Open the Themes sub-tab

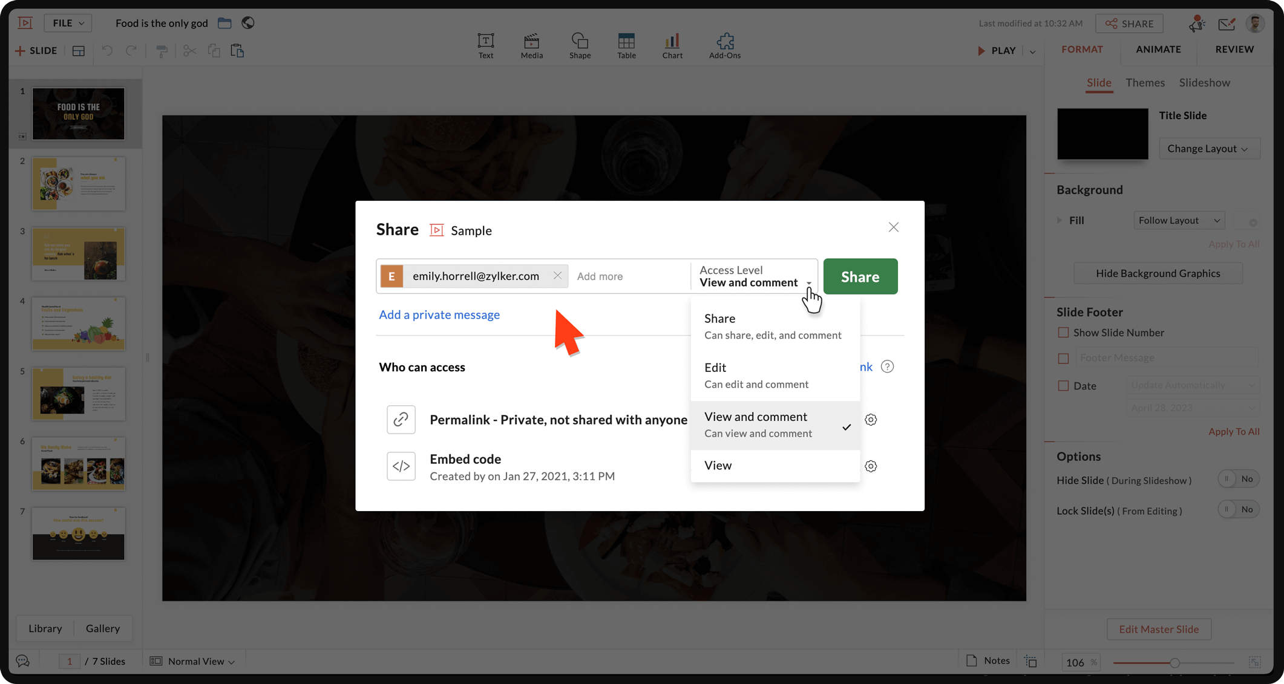click(x=1145, y=83)
